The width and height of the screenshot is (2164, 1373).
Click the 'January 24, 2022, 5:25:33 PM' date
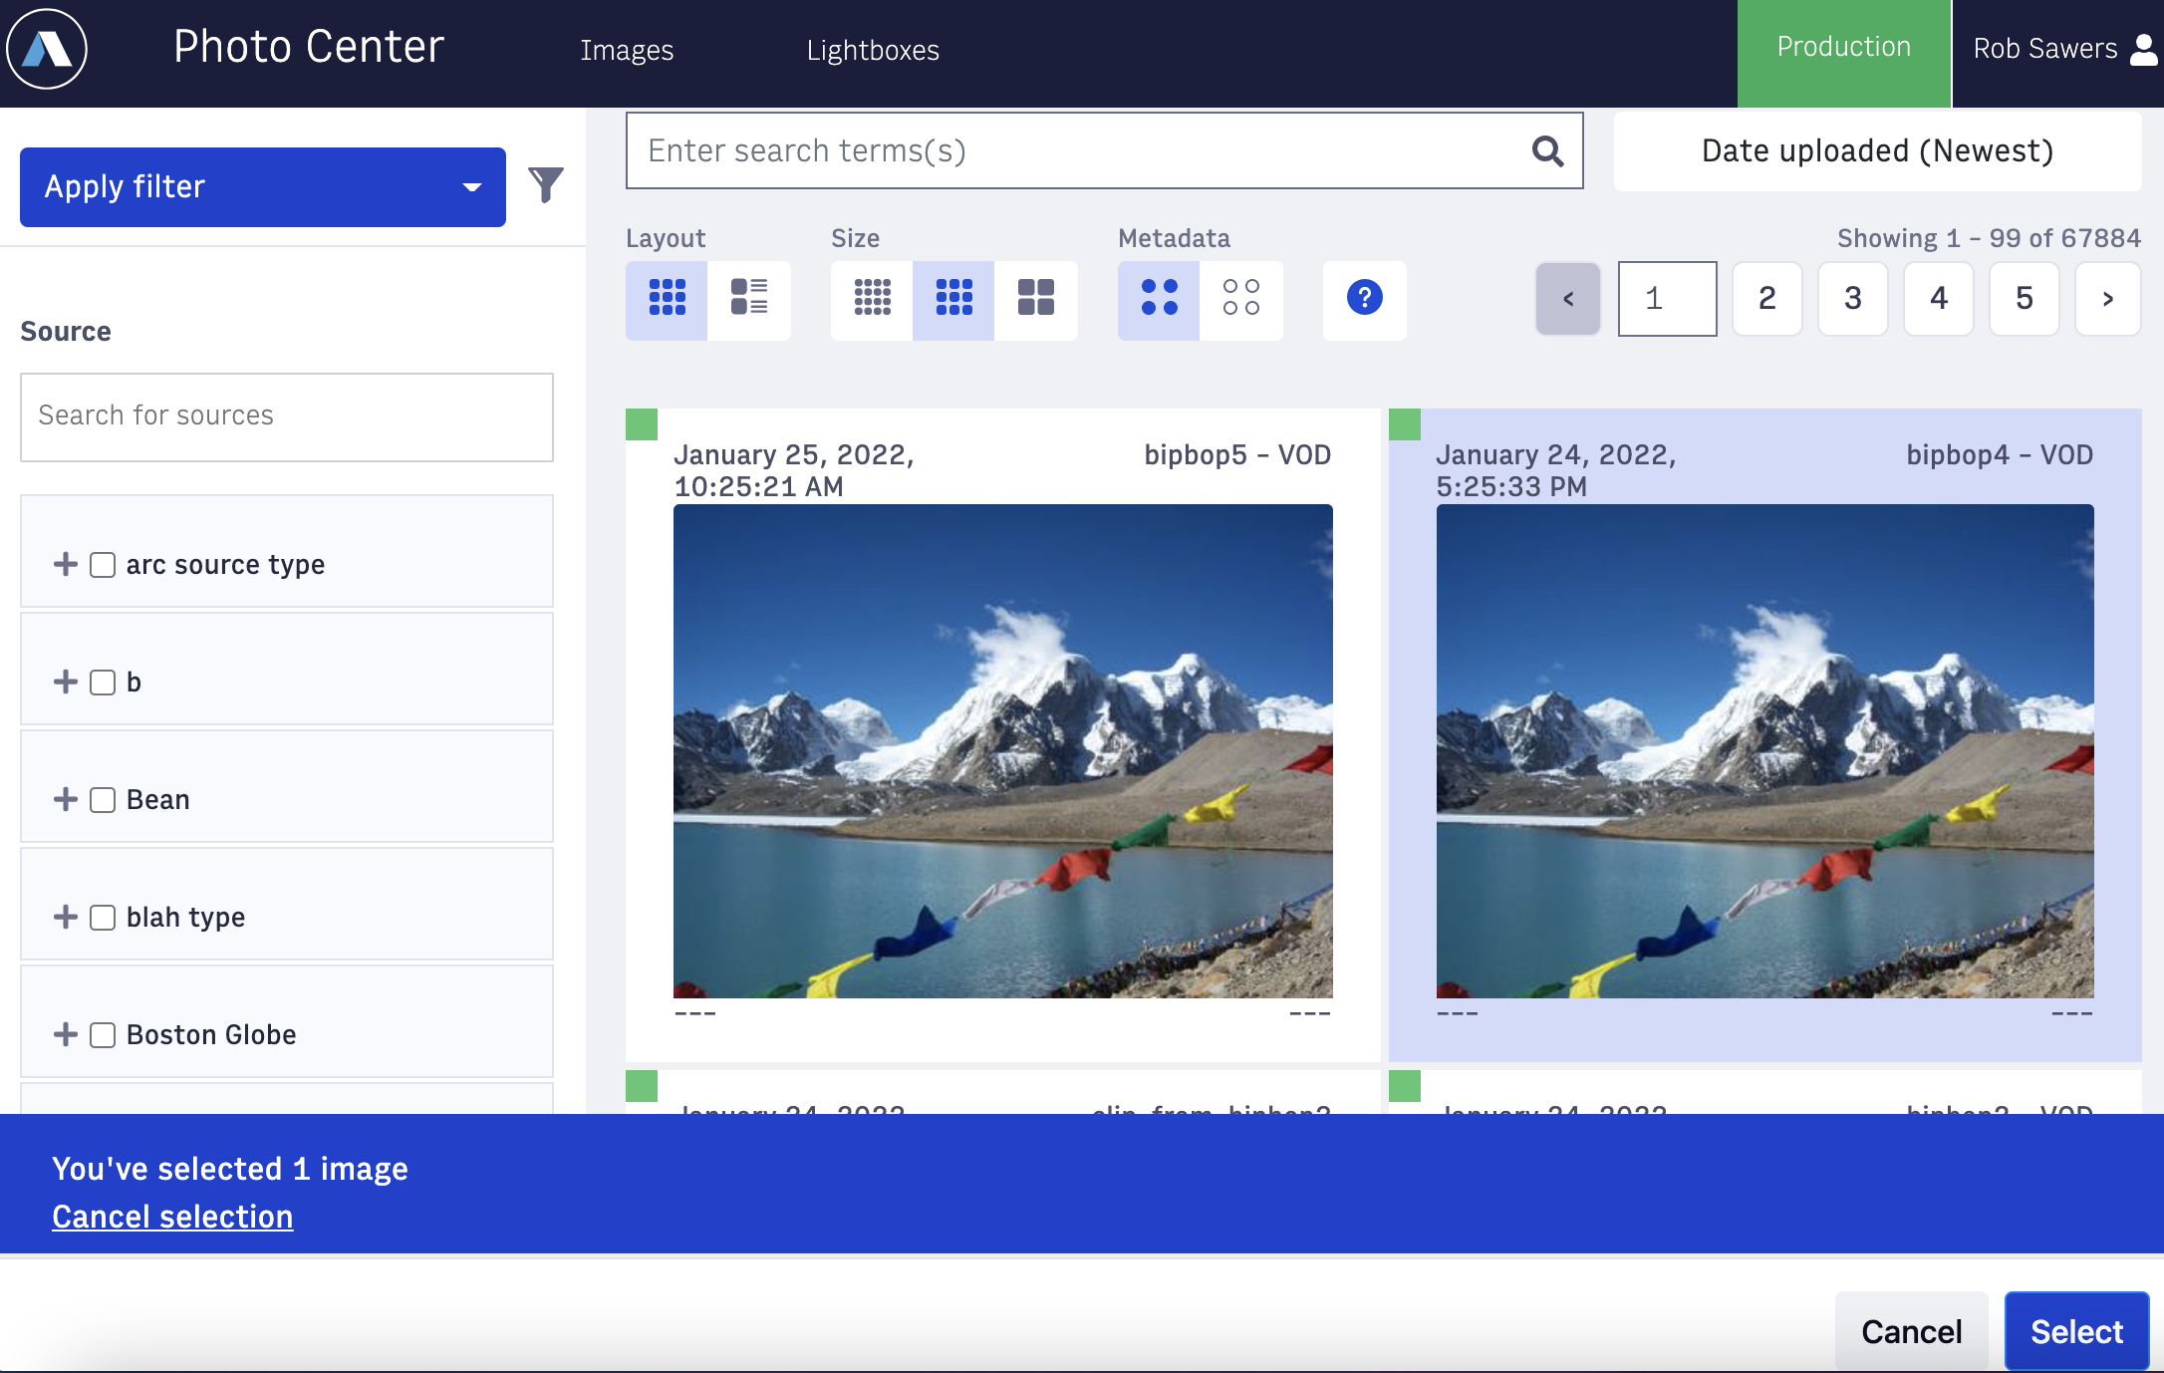1556,470
